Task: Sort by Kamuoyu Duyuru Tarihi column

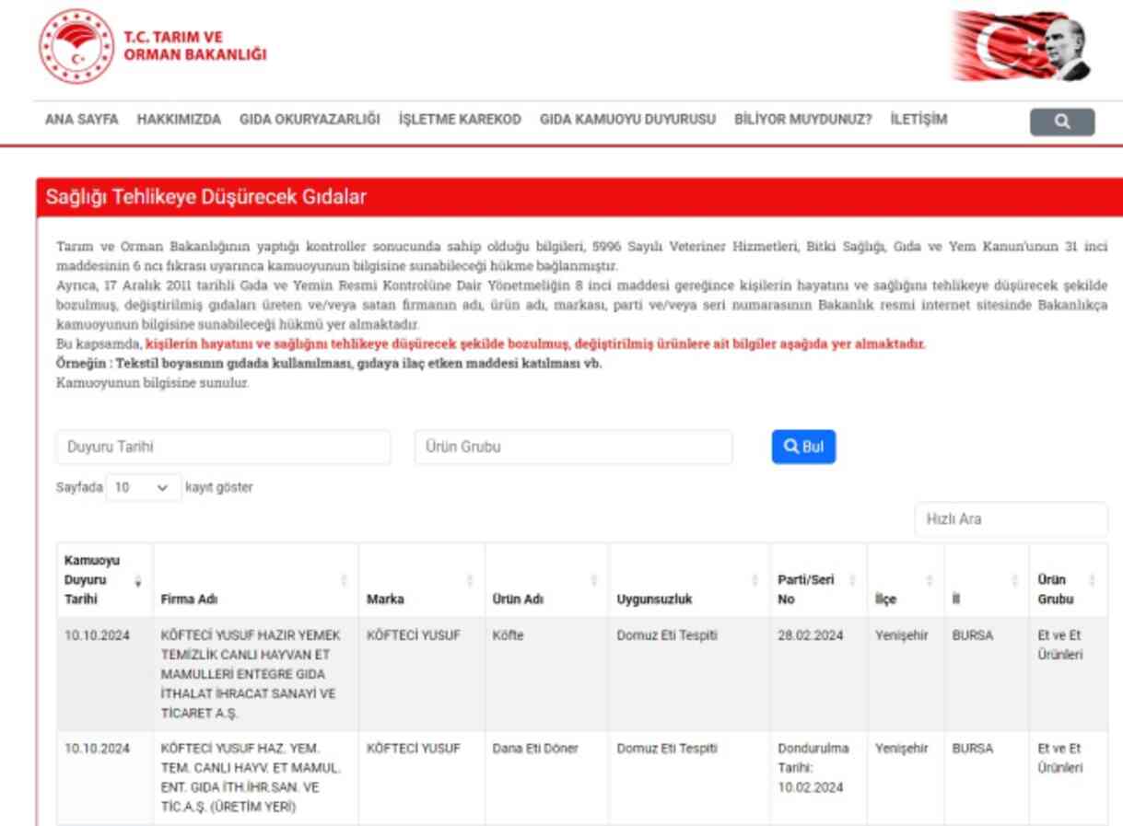Action: pos(103,580)
